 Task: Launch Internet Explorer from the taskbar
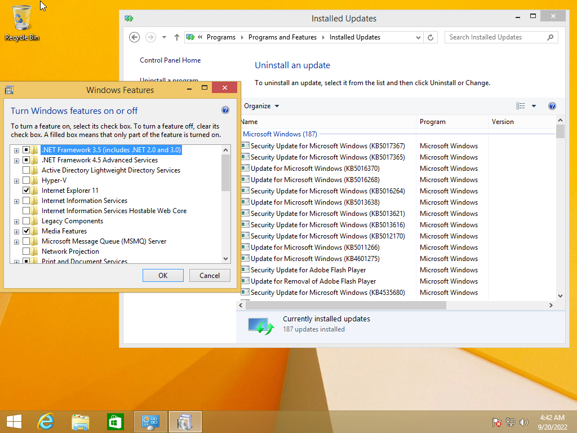pos(46,422)
